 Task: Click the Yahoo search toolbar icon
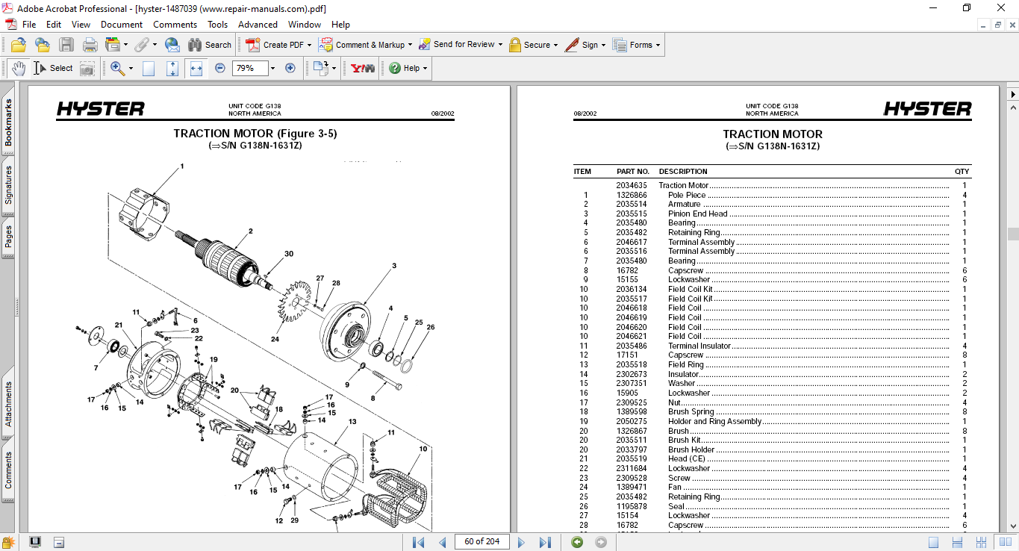click(x=363, y=68)
